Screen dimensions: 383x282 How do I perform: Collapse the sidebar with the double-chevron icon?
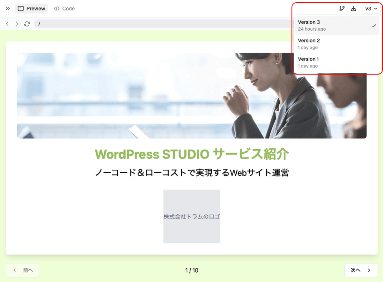pos(7,9)
